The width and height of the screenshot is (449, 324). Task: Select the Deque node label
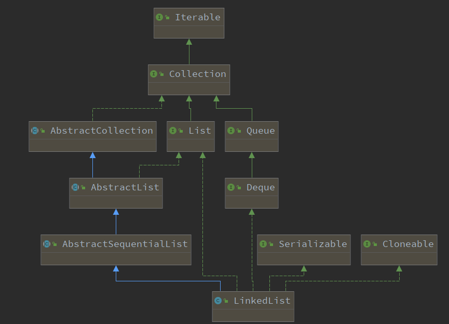pyautogui.click(x=261, y=188)
